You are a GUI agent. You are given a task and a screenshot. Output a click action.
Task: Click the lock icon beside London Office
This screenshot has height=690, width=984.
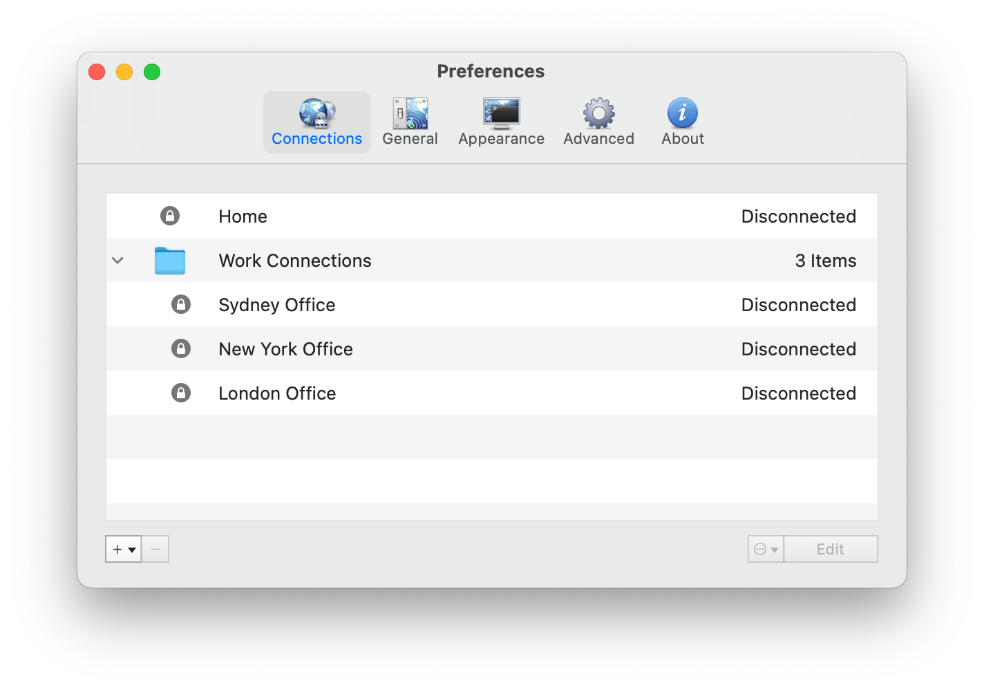pyautogui.click(x=181, y=393)
